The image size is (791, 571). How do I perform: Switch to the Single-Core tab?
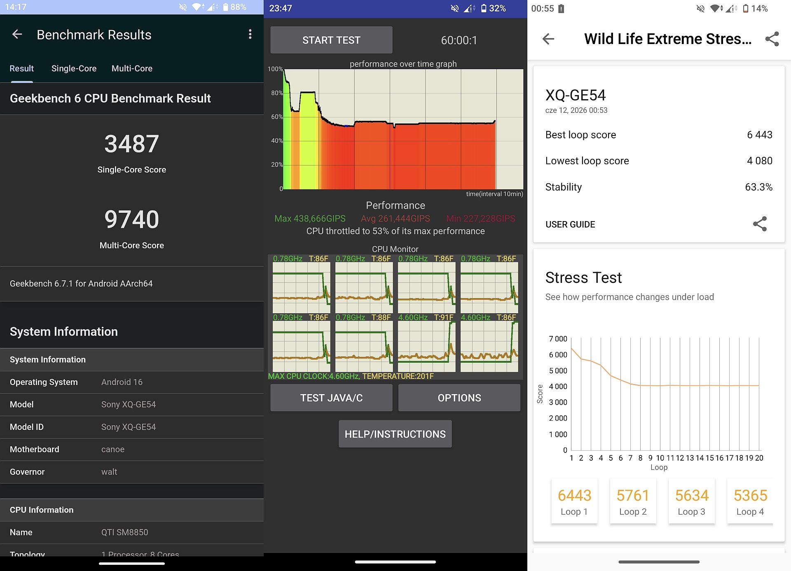coord(74,68)
